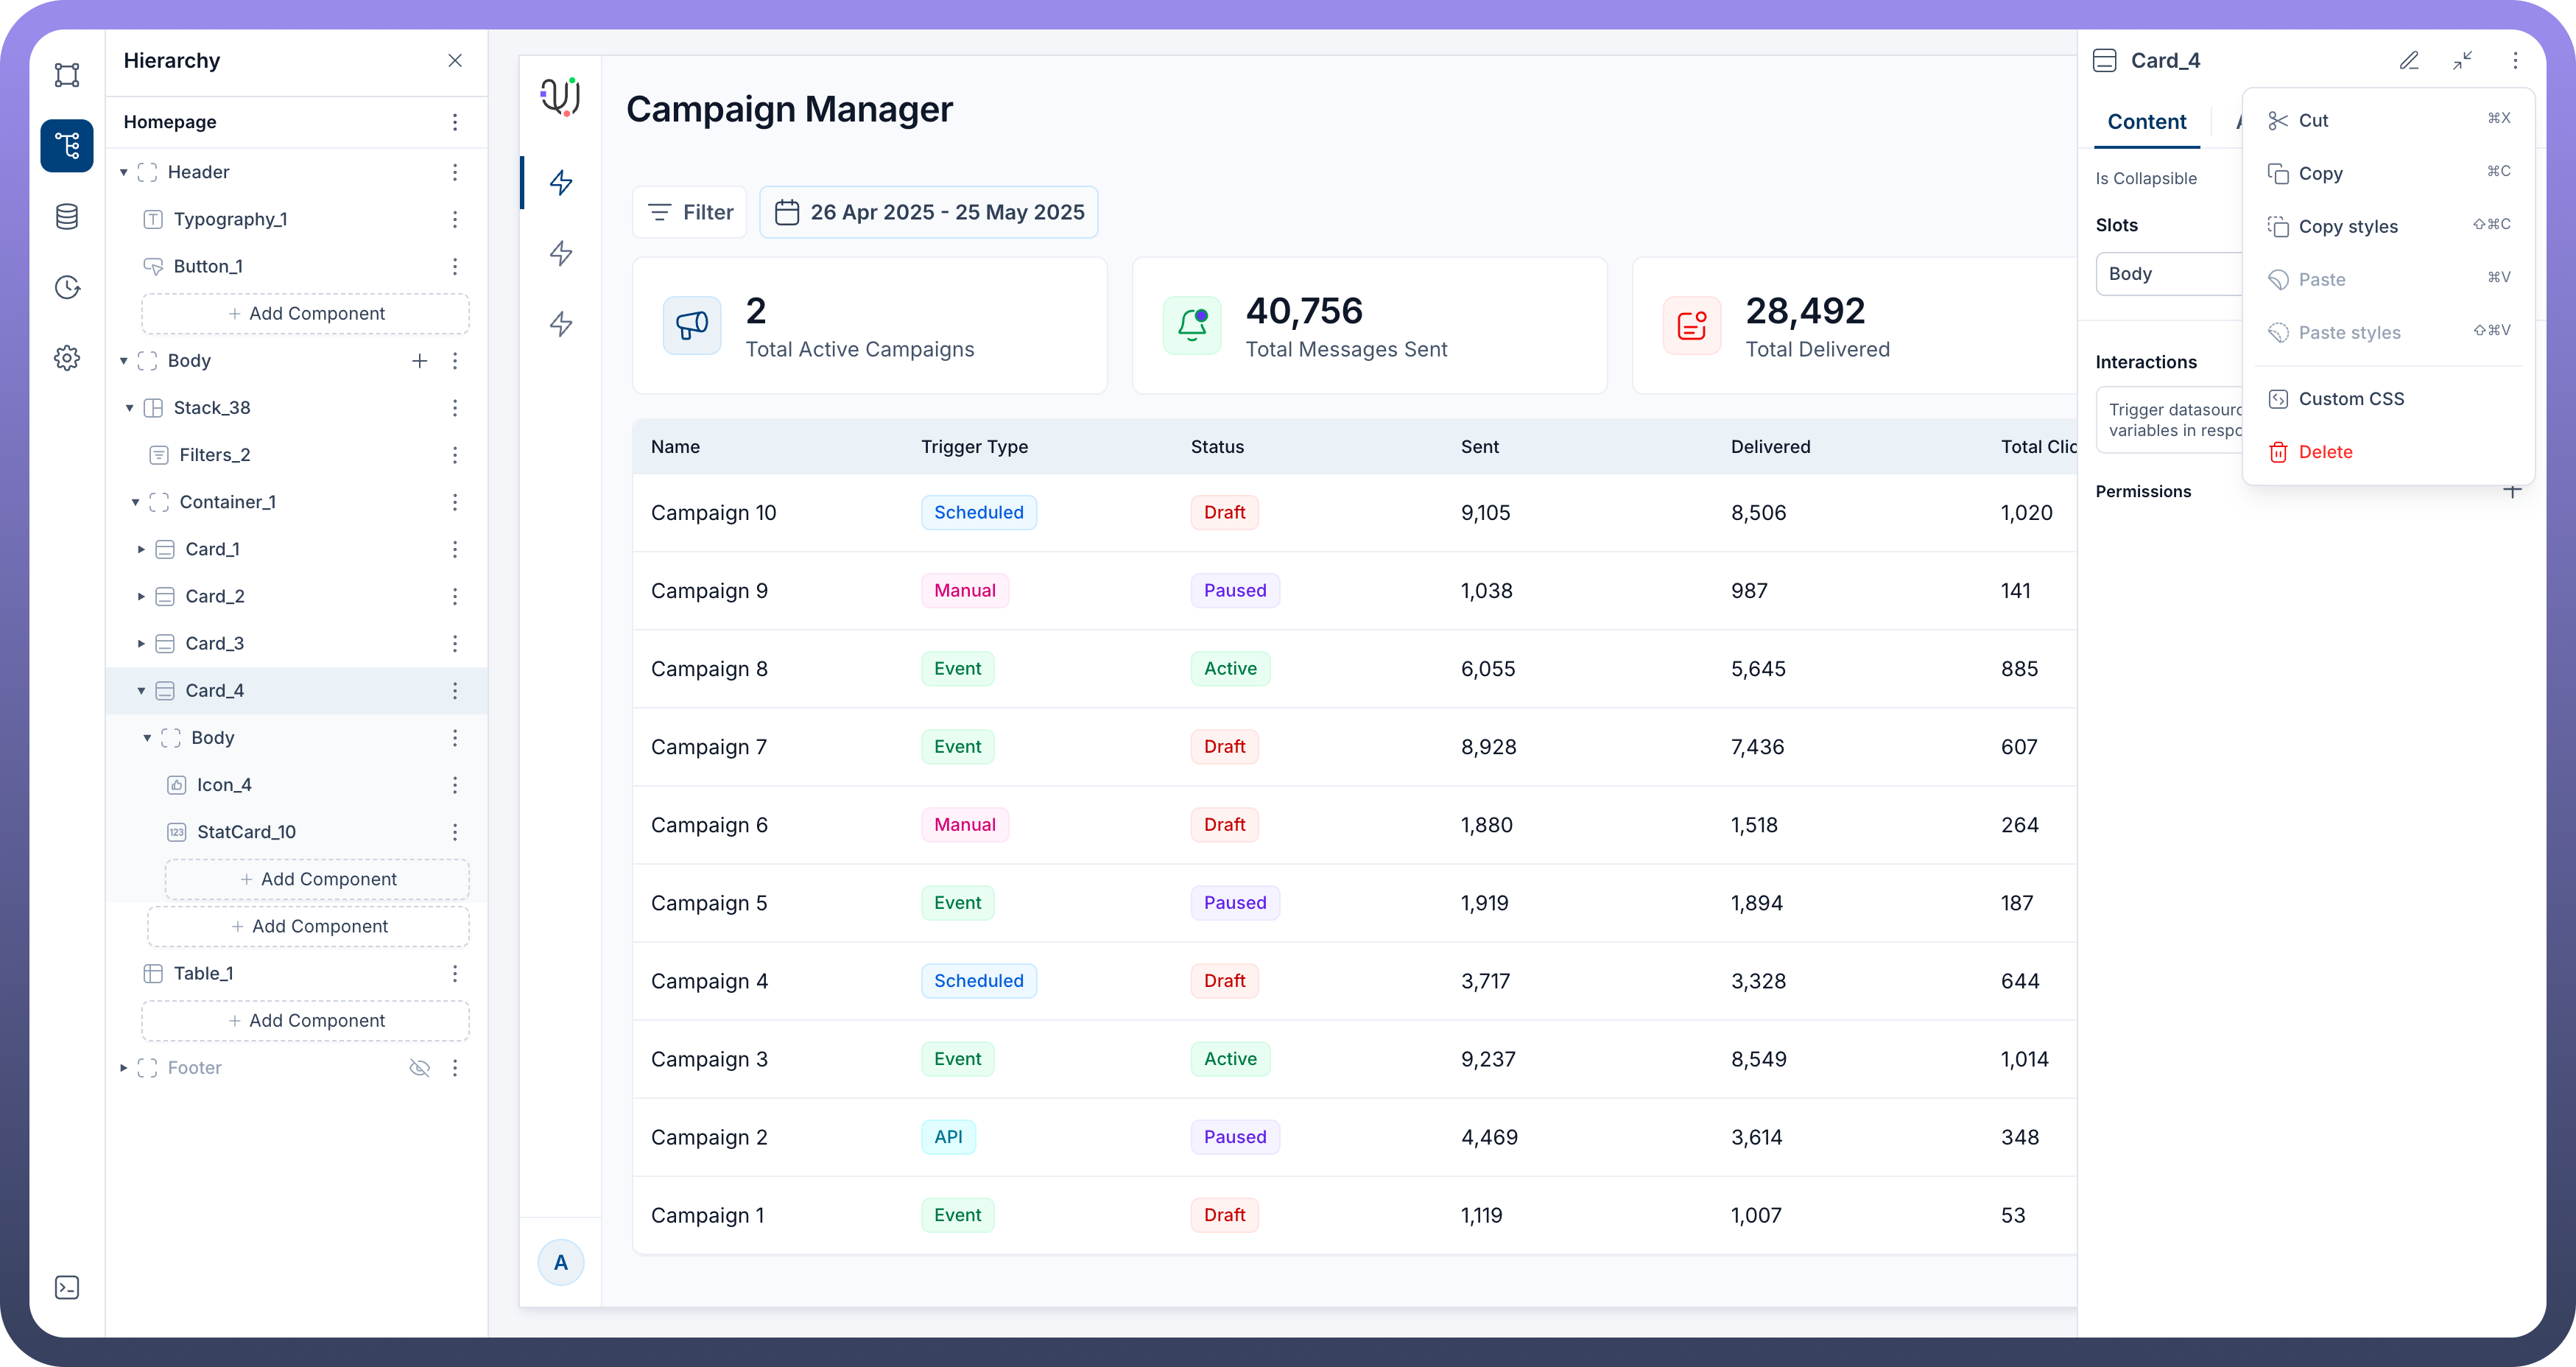Click the collapse panel arrows icon

[x=2462, y=61]
